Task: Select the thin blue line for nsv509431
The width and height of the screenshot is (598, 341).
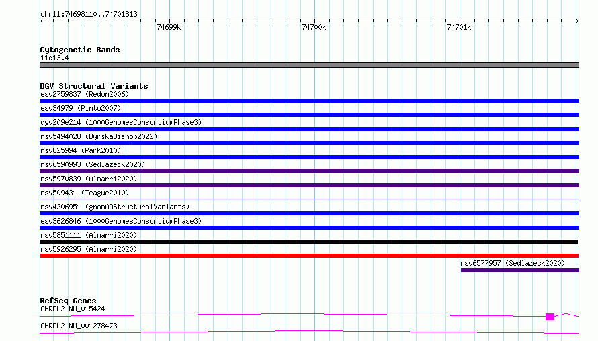Action: tap(309, 199)
